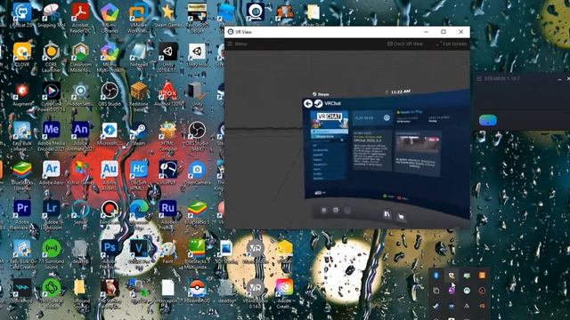Open the VRChat 2020.3.2 news card

tap(372, 150)
